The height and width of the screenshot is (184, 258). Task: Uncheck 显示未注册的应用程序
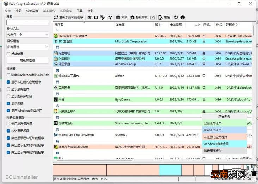coord(8,82)
